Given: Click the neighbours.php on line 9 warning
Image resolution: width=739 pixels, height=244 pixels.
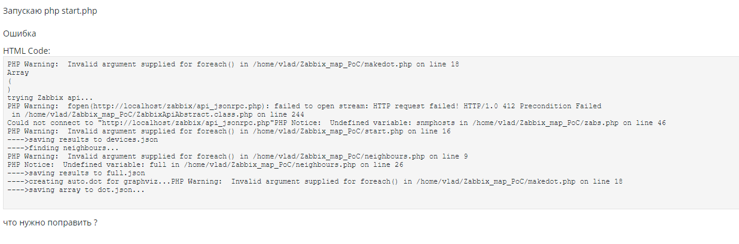Looking at the screenshot, I should tap(237, 156).
